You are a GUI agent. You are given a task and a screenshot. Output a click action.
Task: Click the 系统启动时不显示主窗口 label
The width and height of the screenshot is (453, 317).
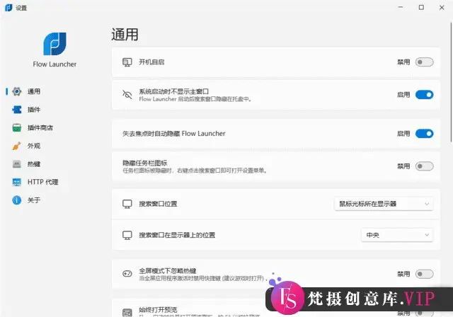tap(173, 91)
